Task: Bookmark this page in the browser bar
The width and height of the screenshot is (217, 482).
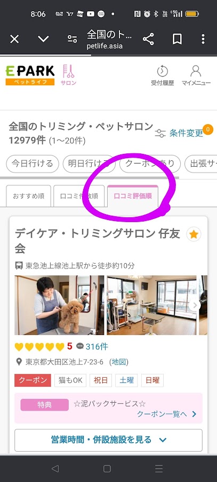Action: pyautogui.click(x=177, y=39)
